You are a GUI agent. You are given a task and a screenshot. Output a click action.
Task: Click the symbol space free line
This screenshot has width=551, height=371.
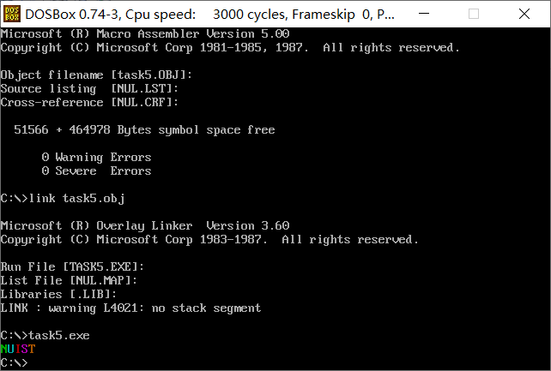(x=144, y=130)
